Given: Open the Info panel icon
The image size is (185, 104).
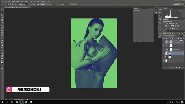Looking at the screenshot, I should pyautogui.click(x=156, y=12).
